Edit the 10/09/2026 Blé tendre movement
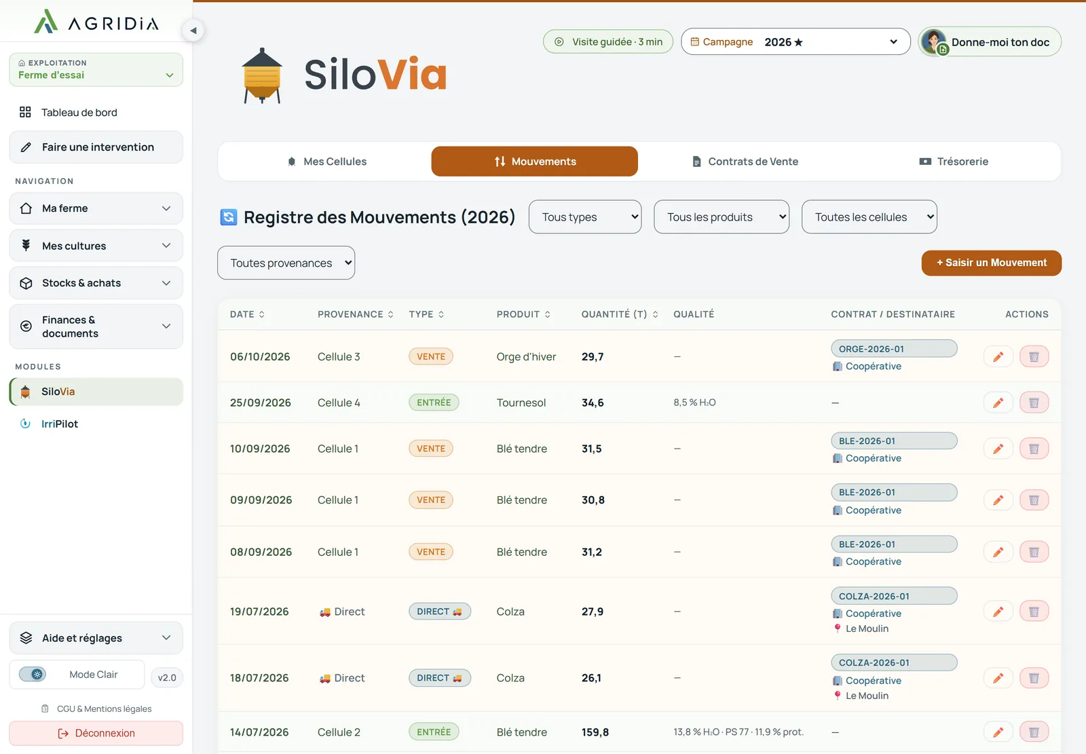The height and width of the screenshot is (754, 1086). click(998, 449)
